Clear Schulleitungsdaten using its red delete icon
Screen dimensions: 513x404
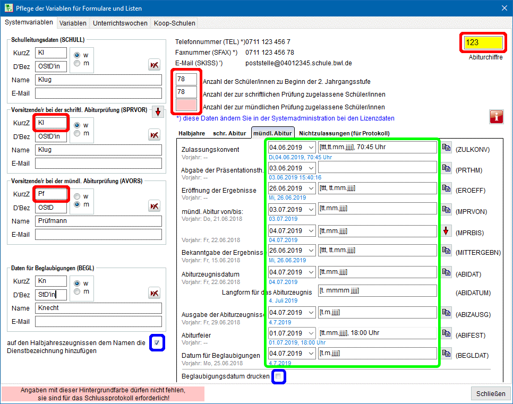click(154, 65)
